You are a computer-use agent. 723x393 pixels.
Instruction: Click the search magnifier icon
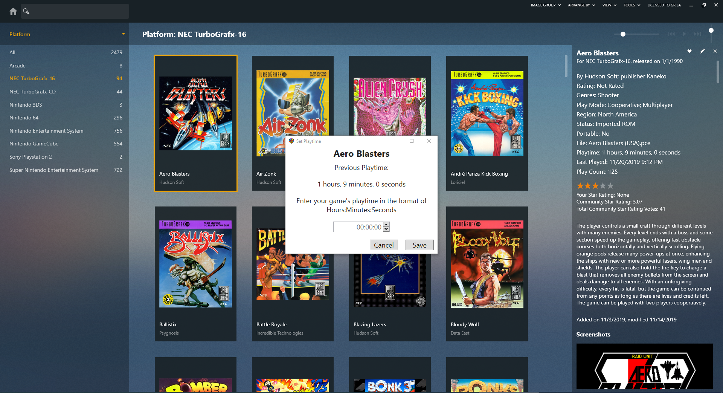26,11
